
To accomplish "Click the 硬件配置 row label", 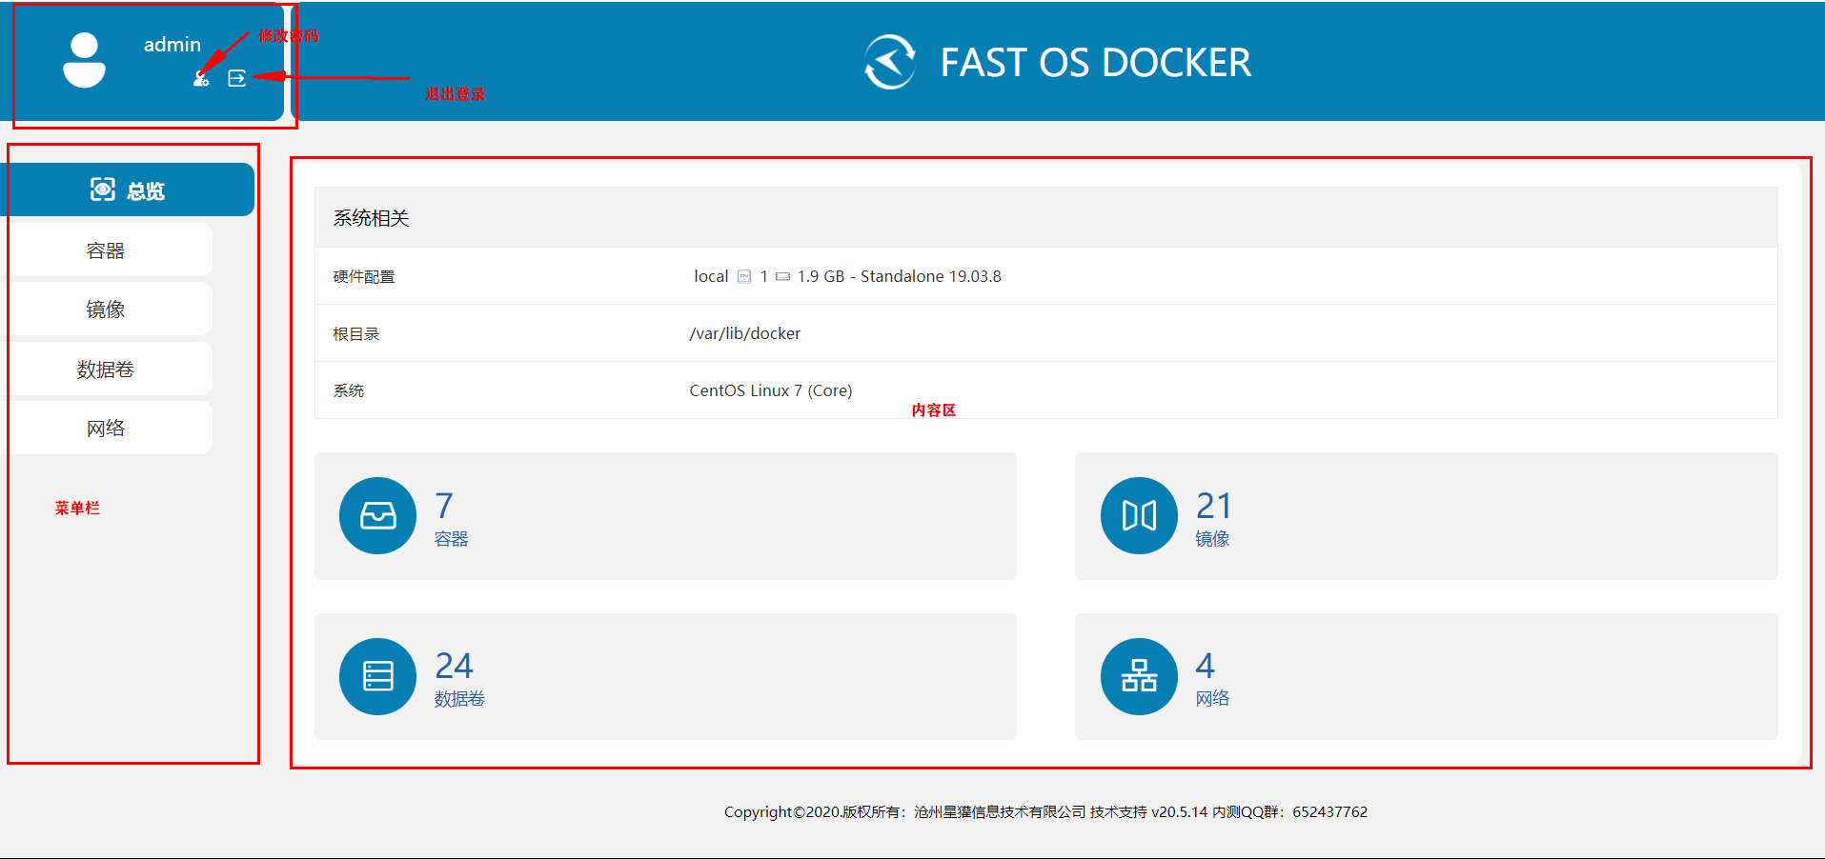I will [x=364, y=277].
